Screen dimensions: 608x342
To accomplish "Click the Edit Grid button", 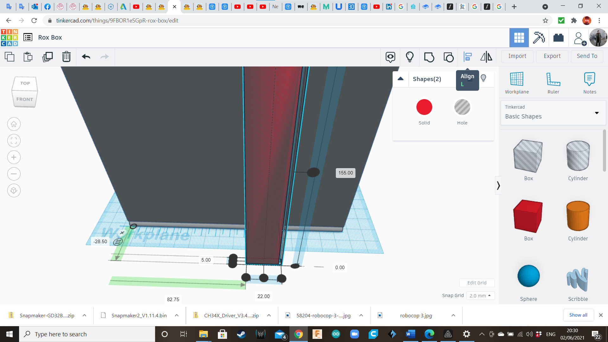I will click(x=477, y=283).
